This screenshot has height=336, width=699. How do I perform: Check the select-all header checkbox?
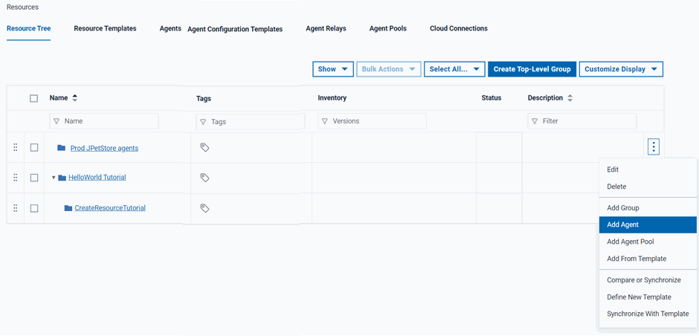[33, 98]
